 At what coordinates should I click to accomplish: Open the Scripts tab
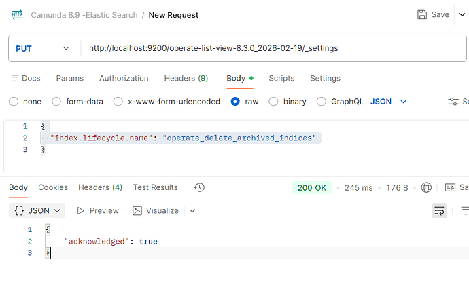282,78
